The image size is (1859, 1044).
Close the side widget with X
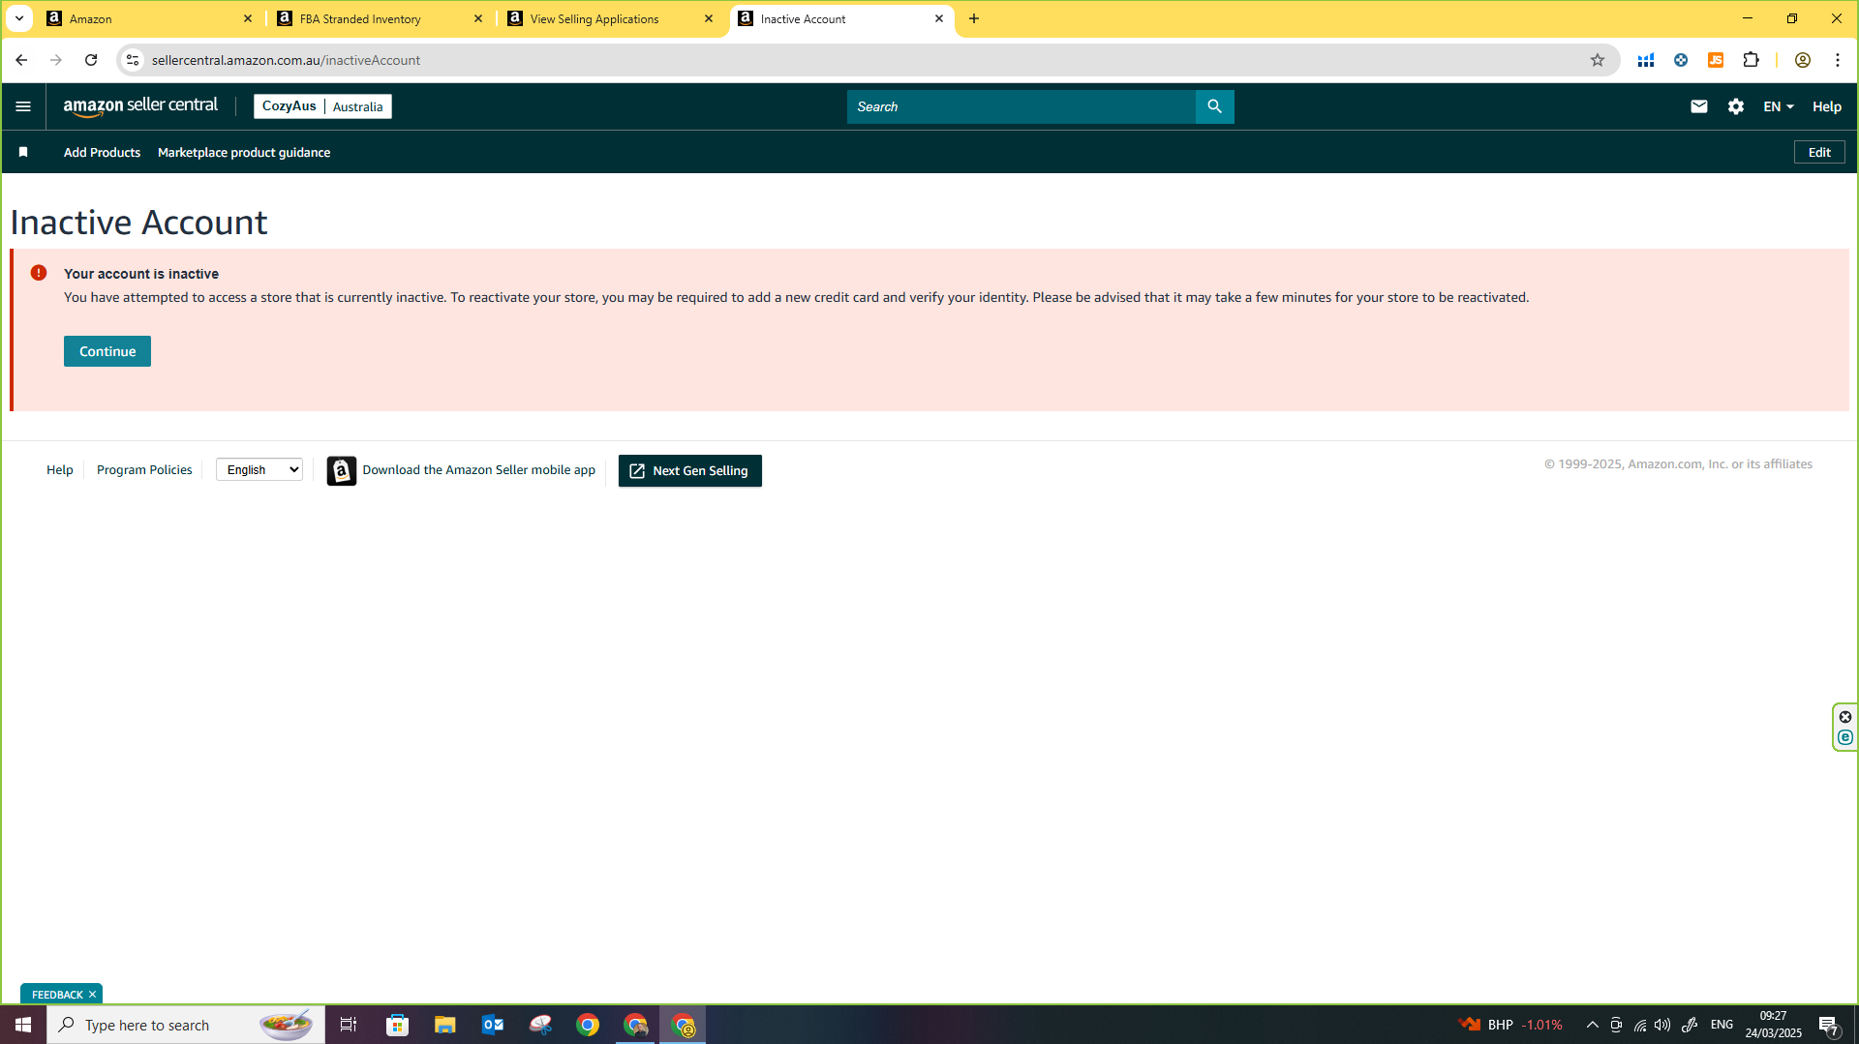[1845, 717]
